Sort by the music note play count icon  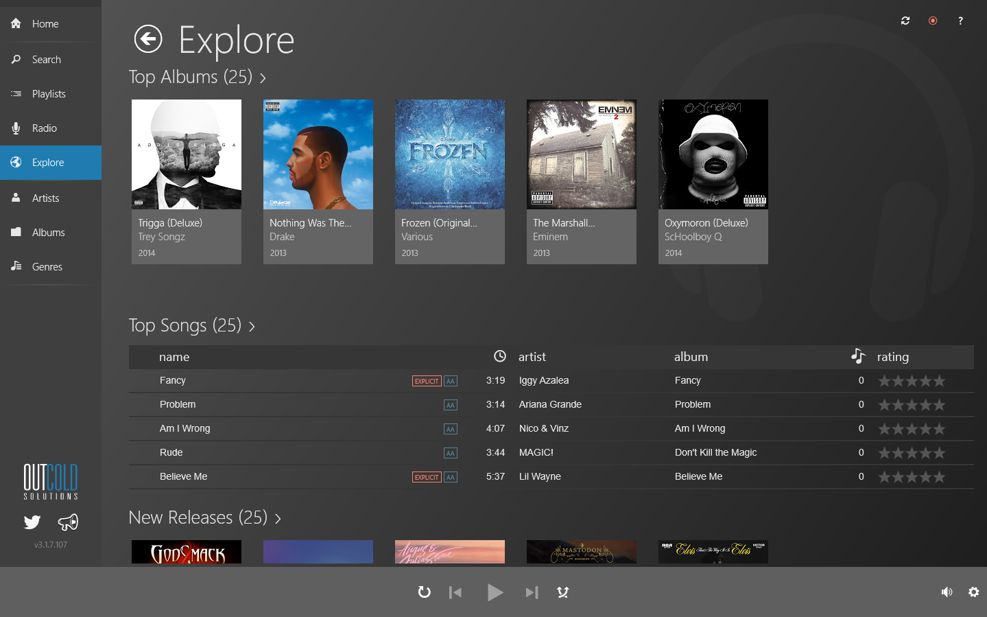tap(858, 356)
